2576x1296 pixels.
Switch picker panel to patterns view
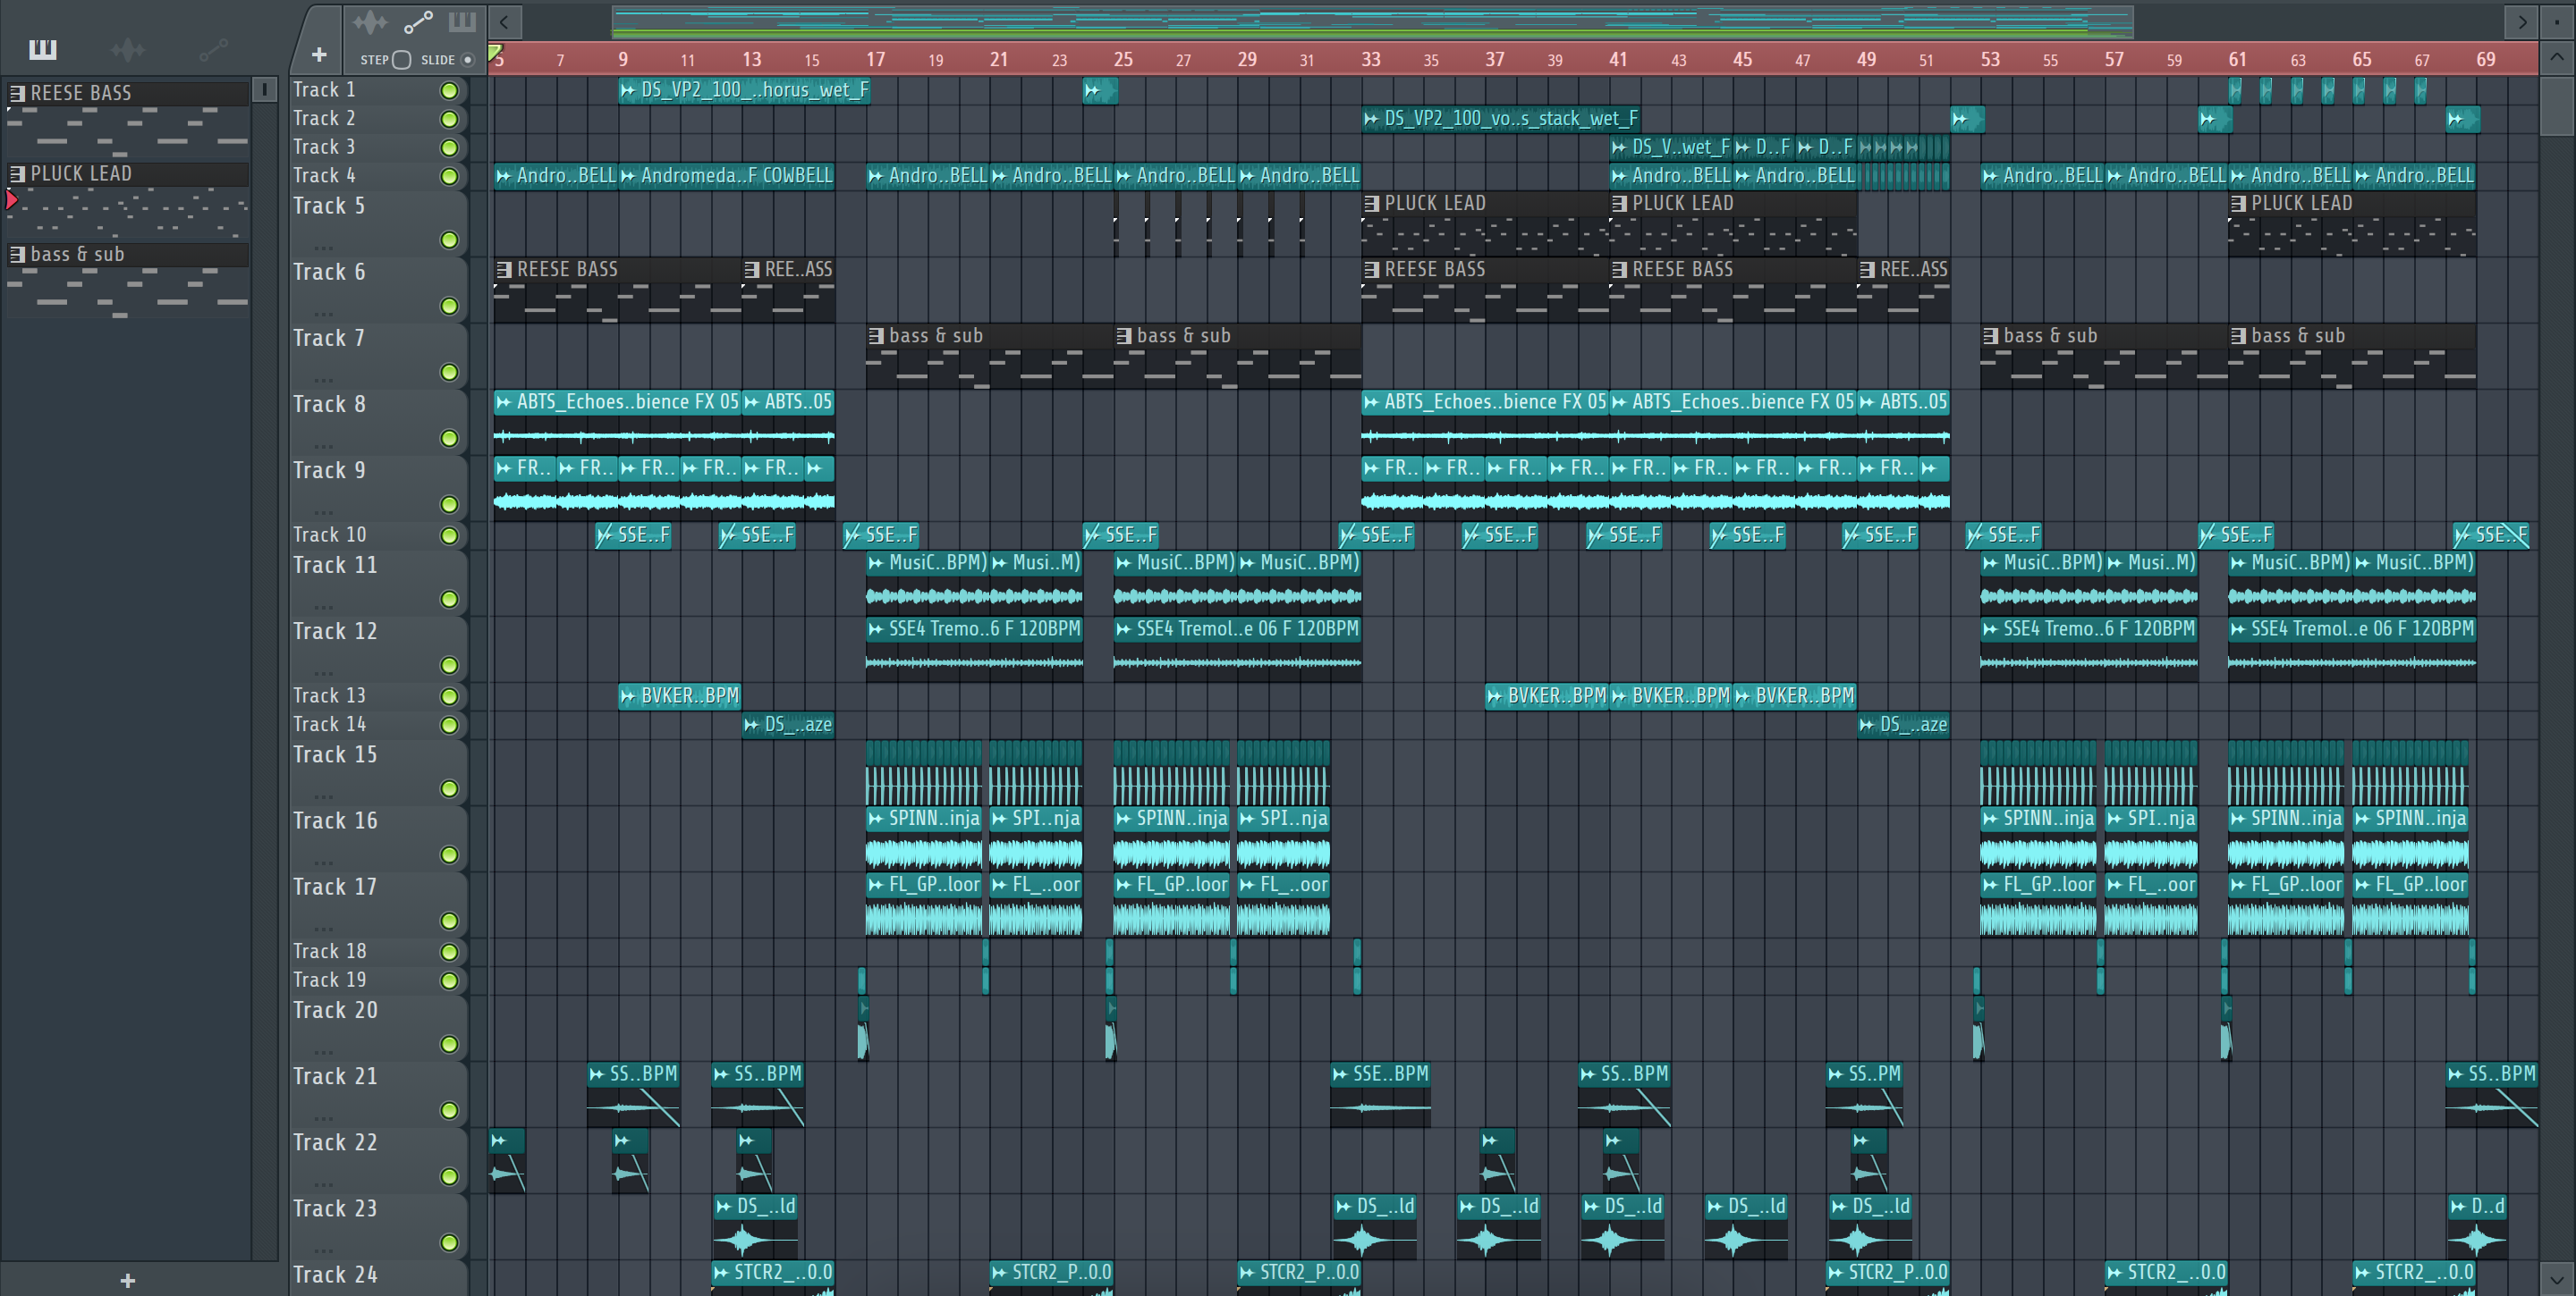[43, 49]
